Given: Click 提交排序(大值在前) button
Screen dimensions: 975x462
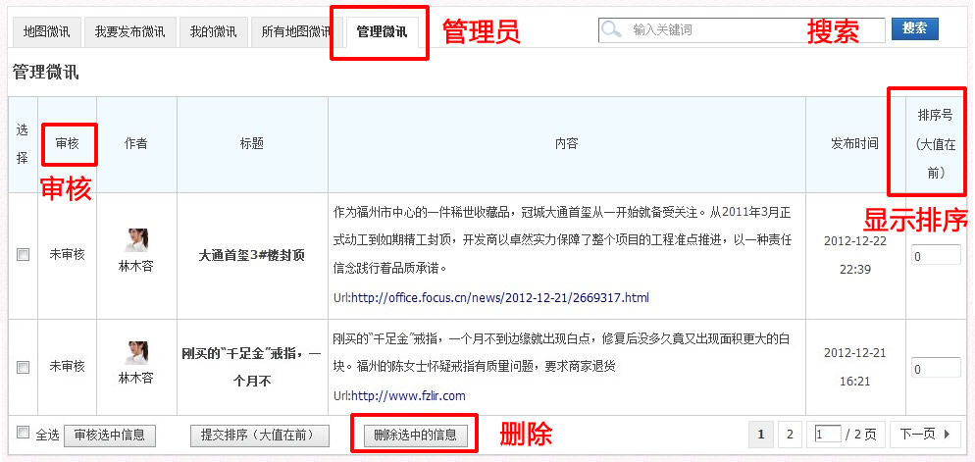Looking at the screenshot, I should (259, 436).
